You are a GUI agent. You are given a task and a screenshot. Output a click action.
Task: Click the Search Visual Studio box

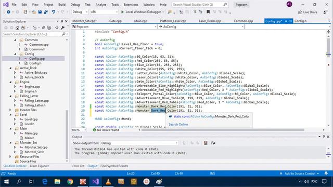click(200, 5)
